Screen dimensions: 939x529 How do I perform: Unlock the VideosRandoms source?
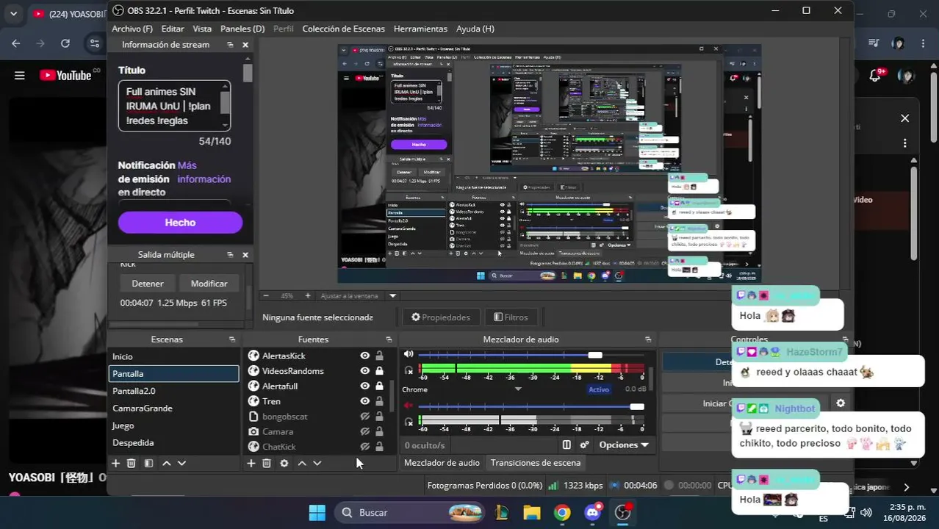379,371
